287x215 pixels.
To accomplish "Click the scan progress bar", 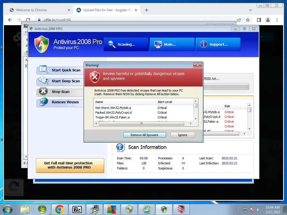I will click(x=226, y=87).
